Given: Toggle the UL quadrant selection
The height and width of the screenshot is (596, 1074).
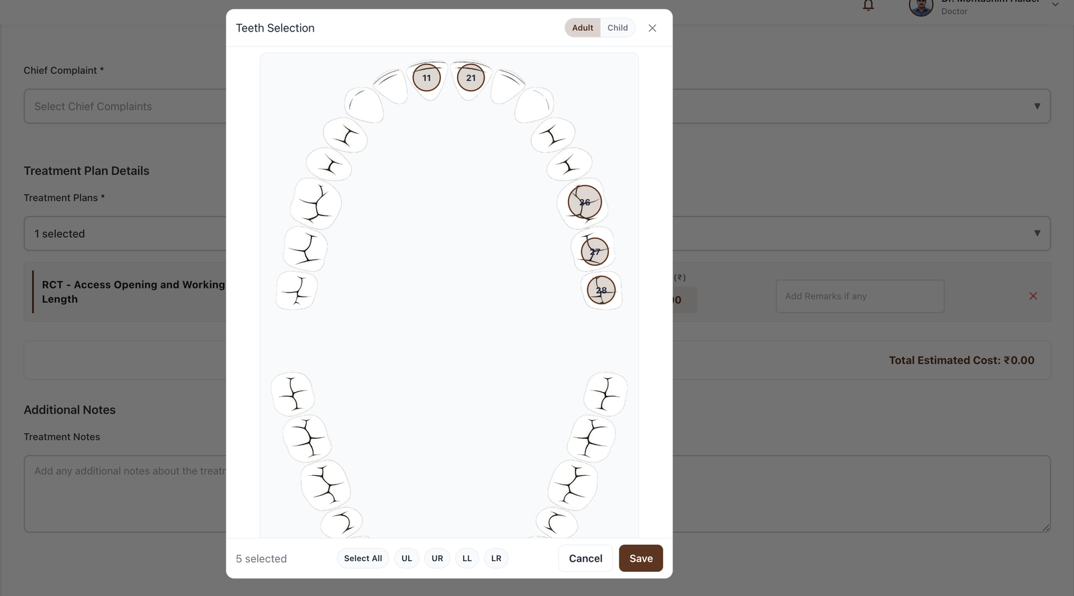Looking at the screenshot, I should click(x=407, y=558).
